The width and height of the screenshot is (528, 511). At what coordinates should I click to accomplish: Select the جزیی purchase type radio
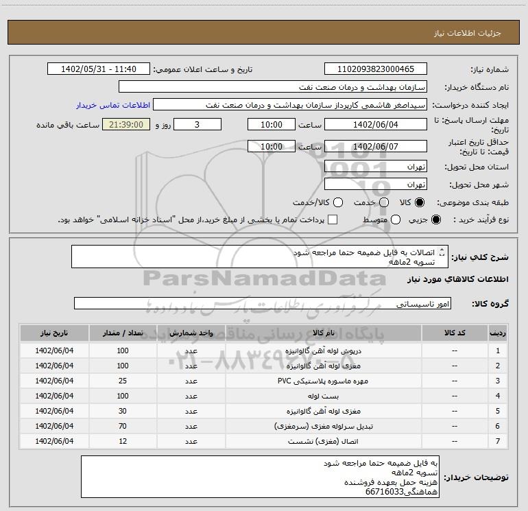coord(436,219)
